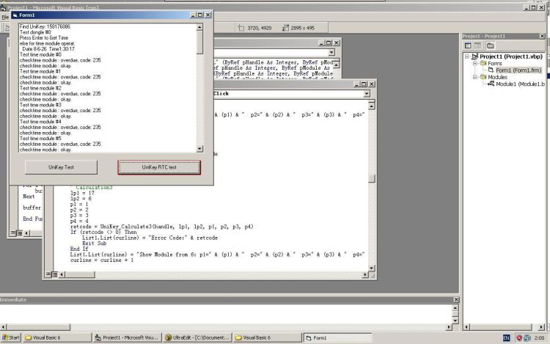Click Immediate window scroll down arrow
Viewport: 550px width, 344px height.
[x=455, y=321]
